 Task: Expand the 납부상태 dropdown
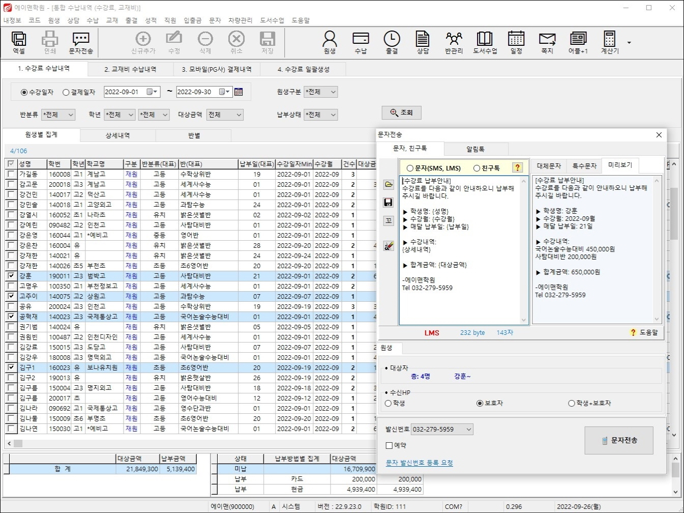(333, 115)
